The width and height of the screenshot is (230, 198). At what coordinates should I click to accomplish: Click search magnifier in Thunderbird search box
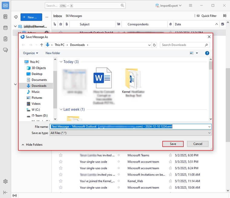click(122, 5)
